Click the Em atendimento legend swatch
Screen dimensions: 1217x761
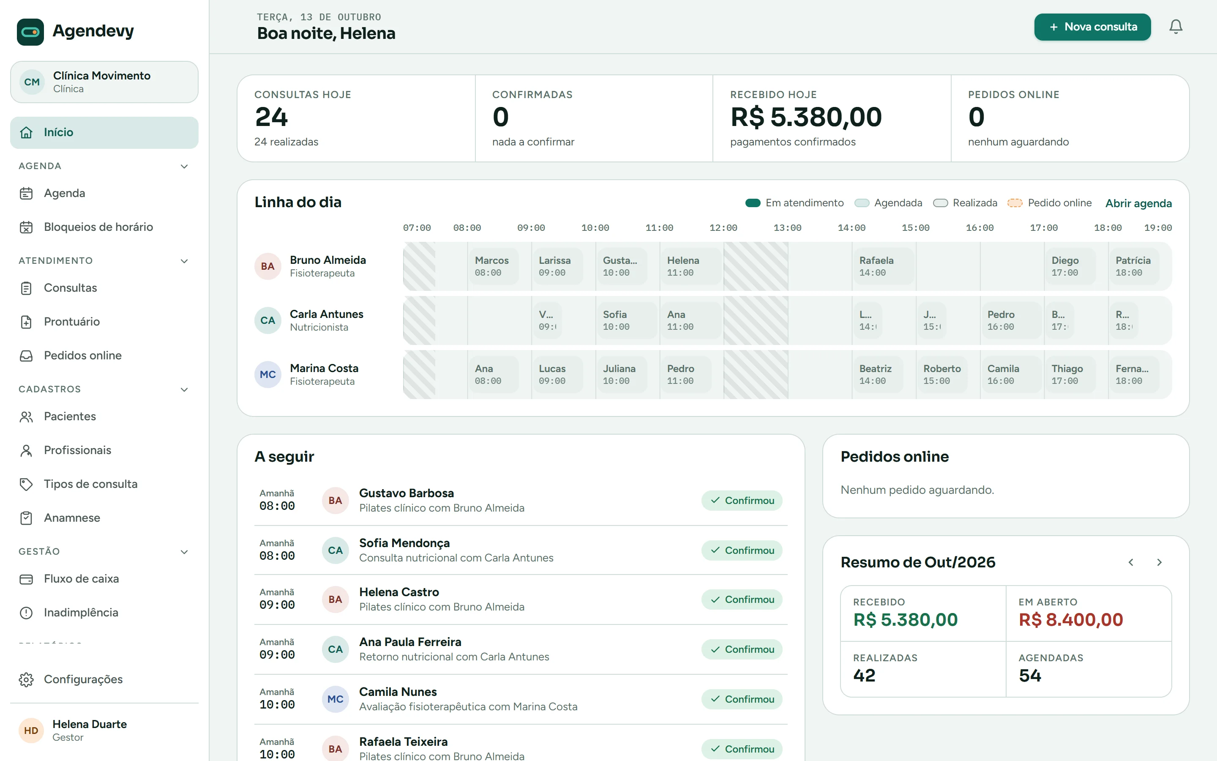tap(753, 203)
